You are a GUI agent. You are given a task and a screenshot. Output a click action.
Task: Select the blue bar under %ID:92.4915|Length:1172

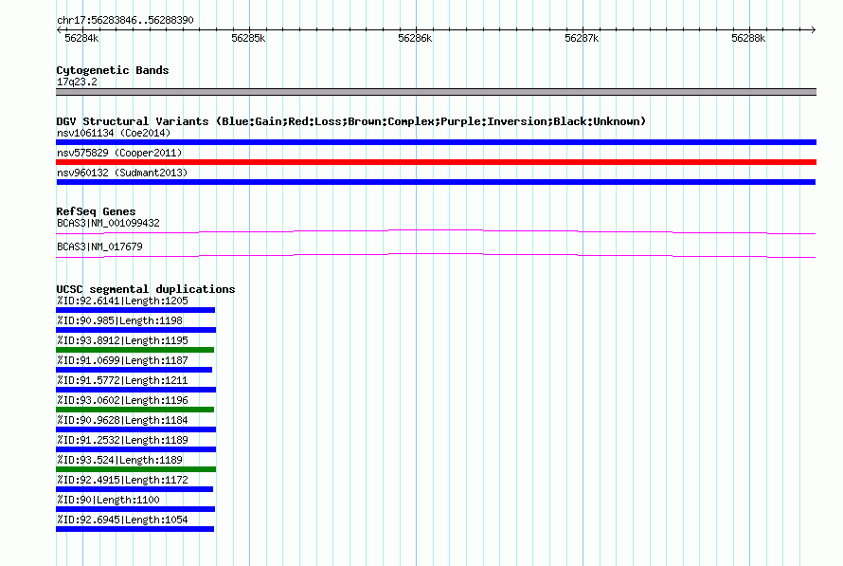click(135, 489)
